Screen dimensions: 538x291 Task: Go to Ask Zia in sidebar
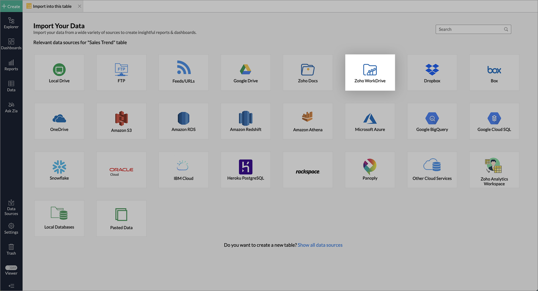coord(11,107)
